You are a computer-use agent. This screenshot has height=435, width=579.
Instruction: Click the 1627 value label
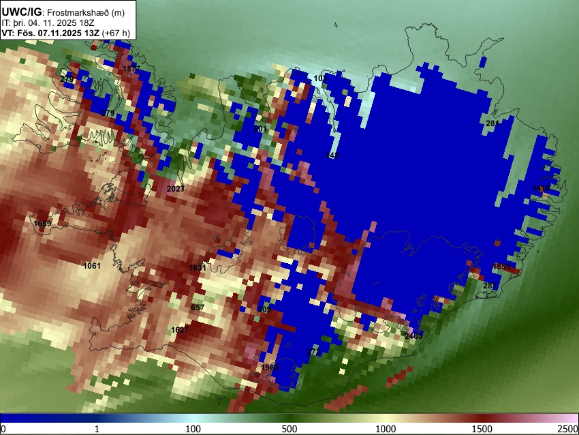pyautogui.click(x=180, y=330)
